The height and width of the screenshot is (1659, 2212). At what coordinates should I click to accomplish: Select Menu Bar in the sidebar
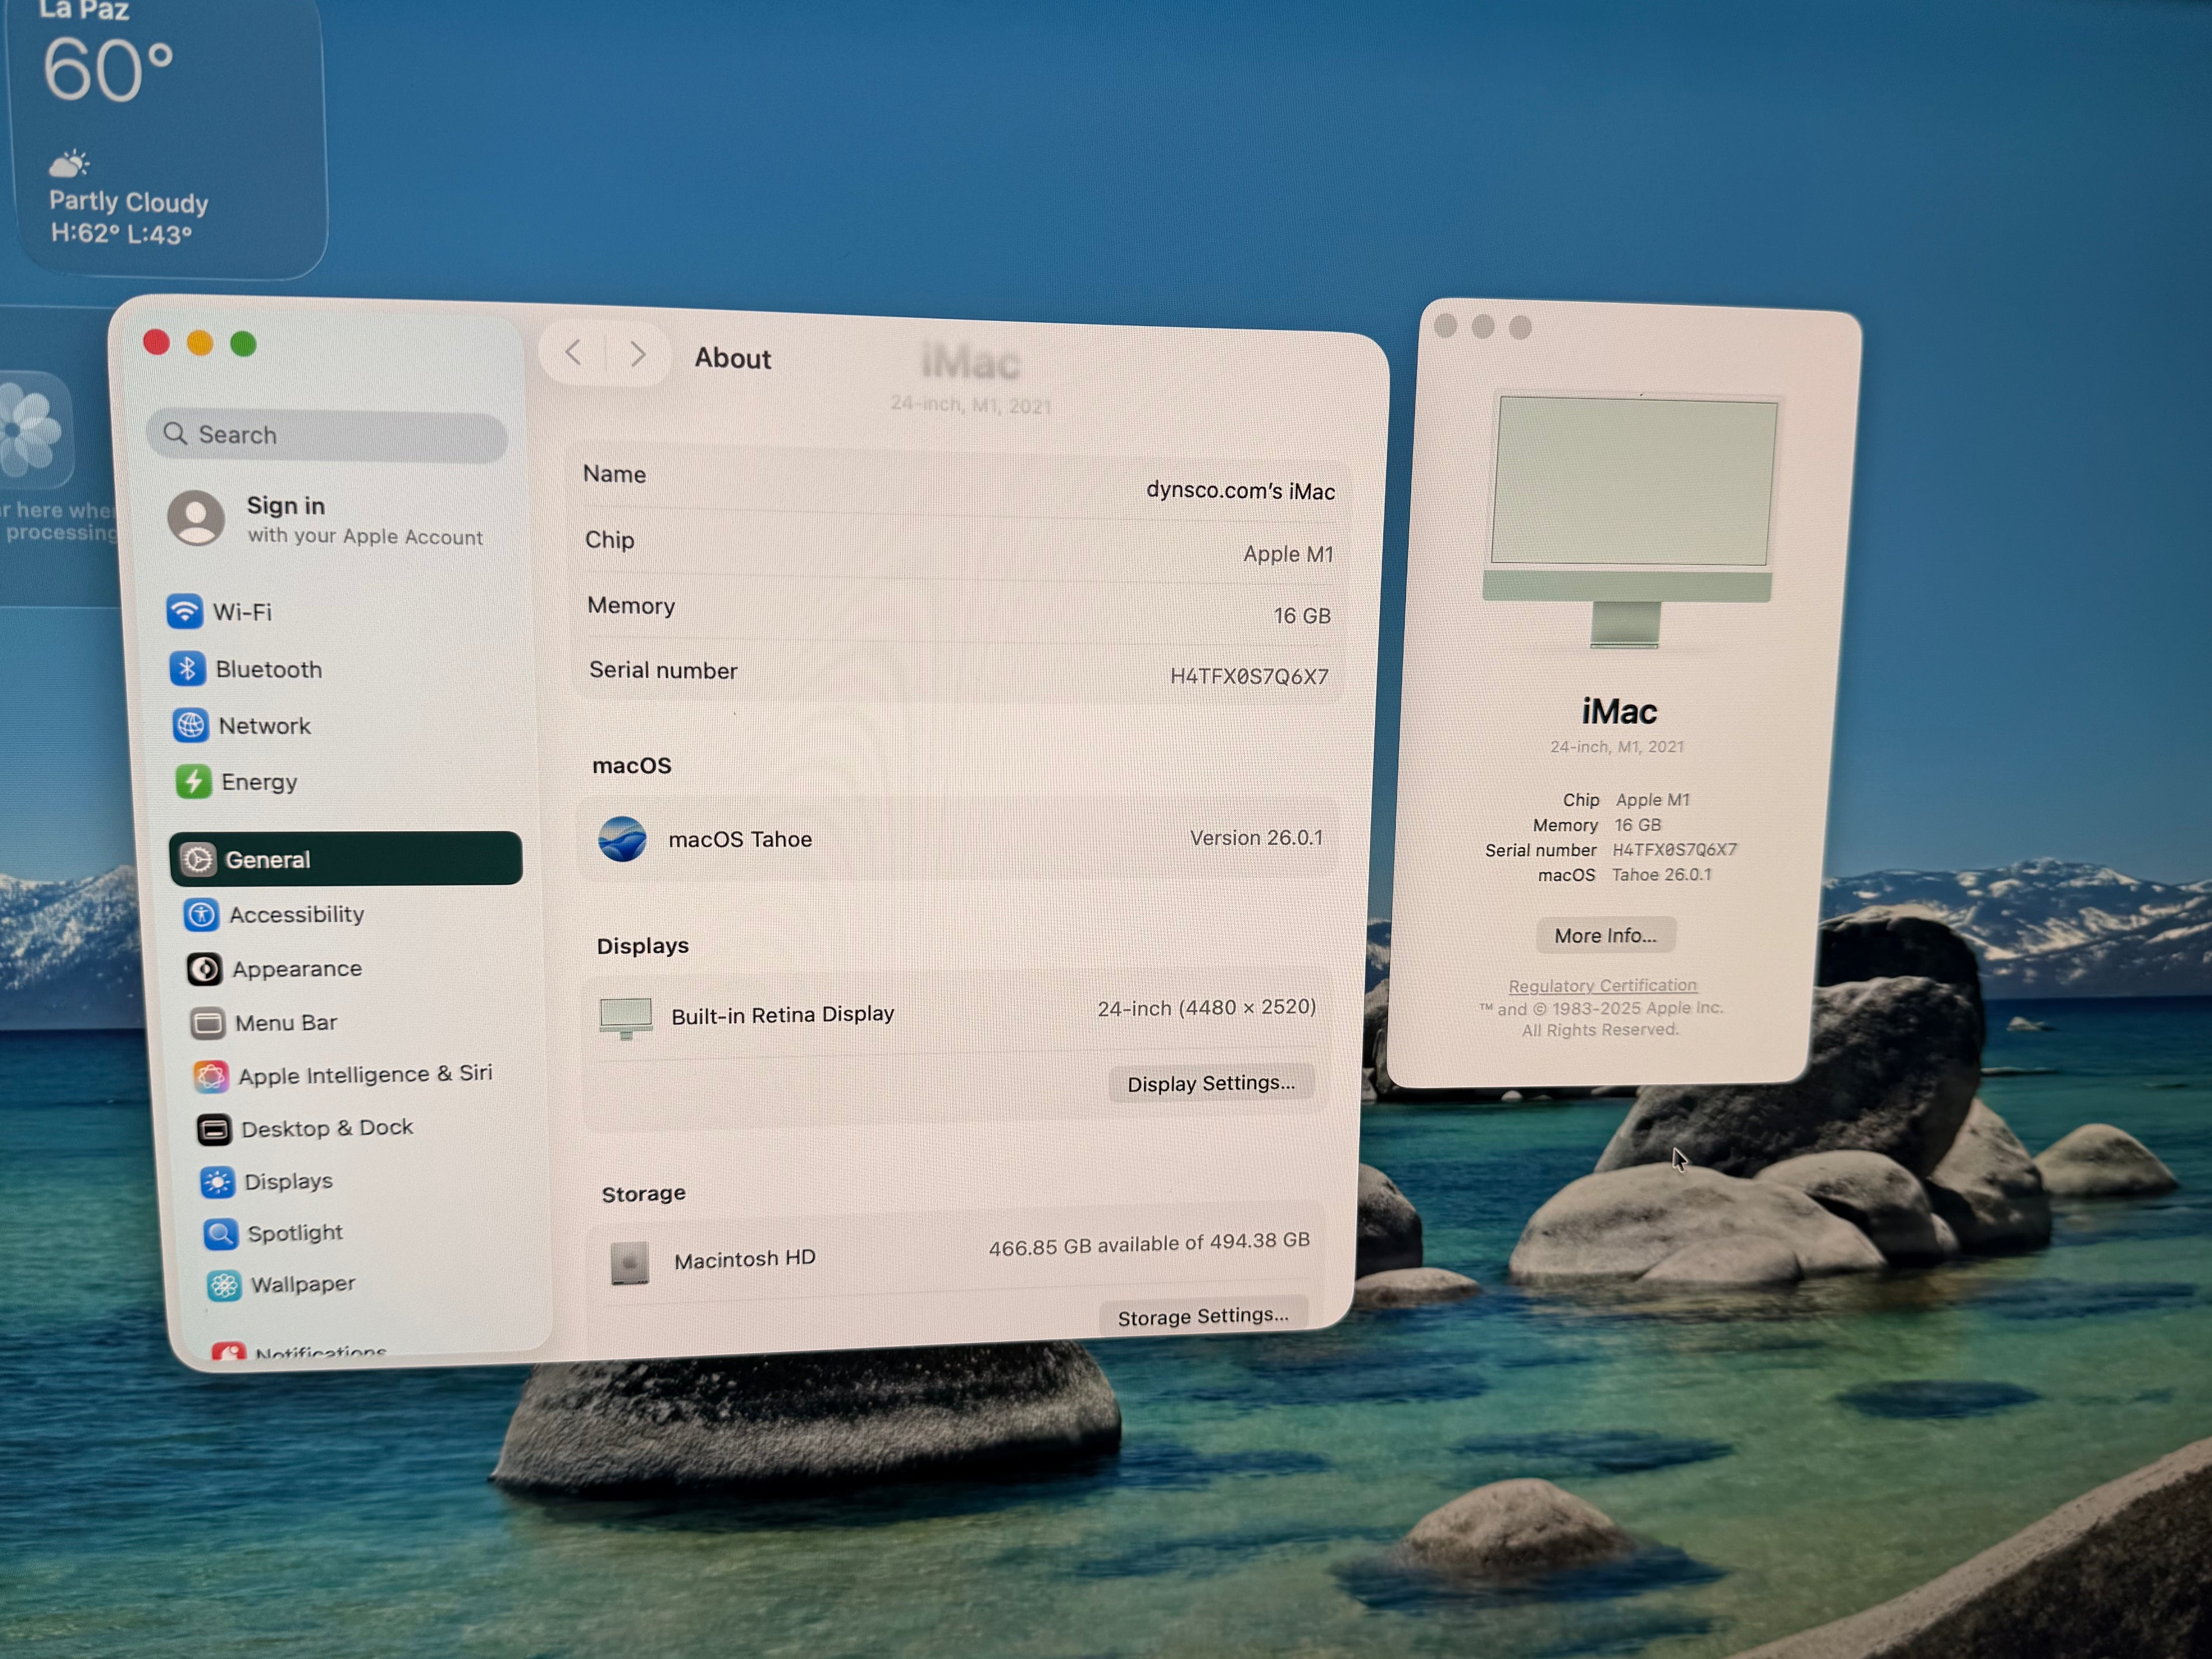pos(285,1022)
